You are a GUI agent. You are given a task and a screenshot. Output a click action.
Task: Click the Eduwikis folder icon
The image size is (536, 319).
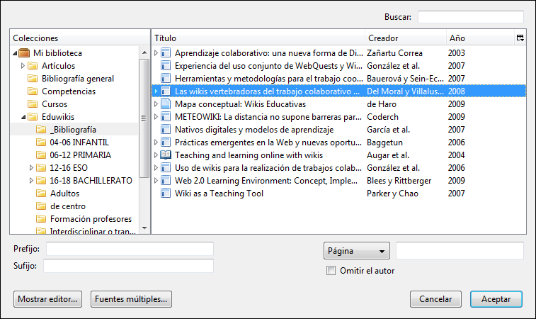33,117
